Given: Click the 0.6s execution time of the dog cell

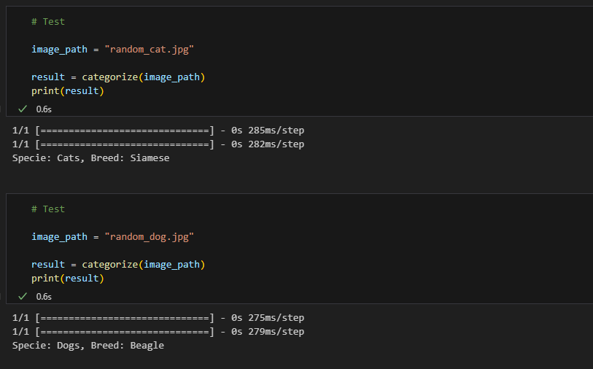Looking at the screenshot, I should [44, 297].
